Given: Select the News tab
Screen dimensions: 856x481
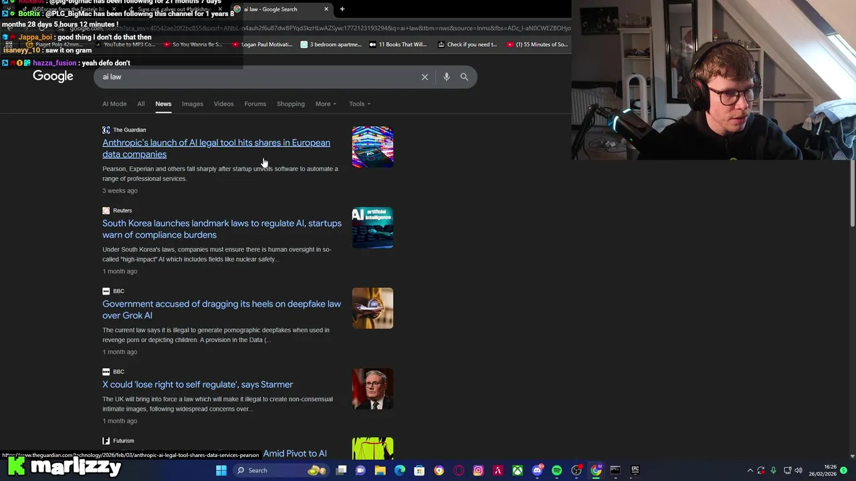Looking at the screenshot, I should pos(163,104).
